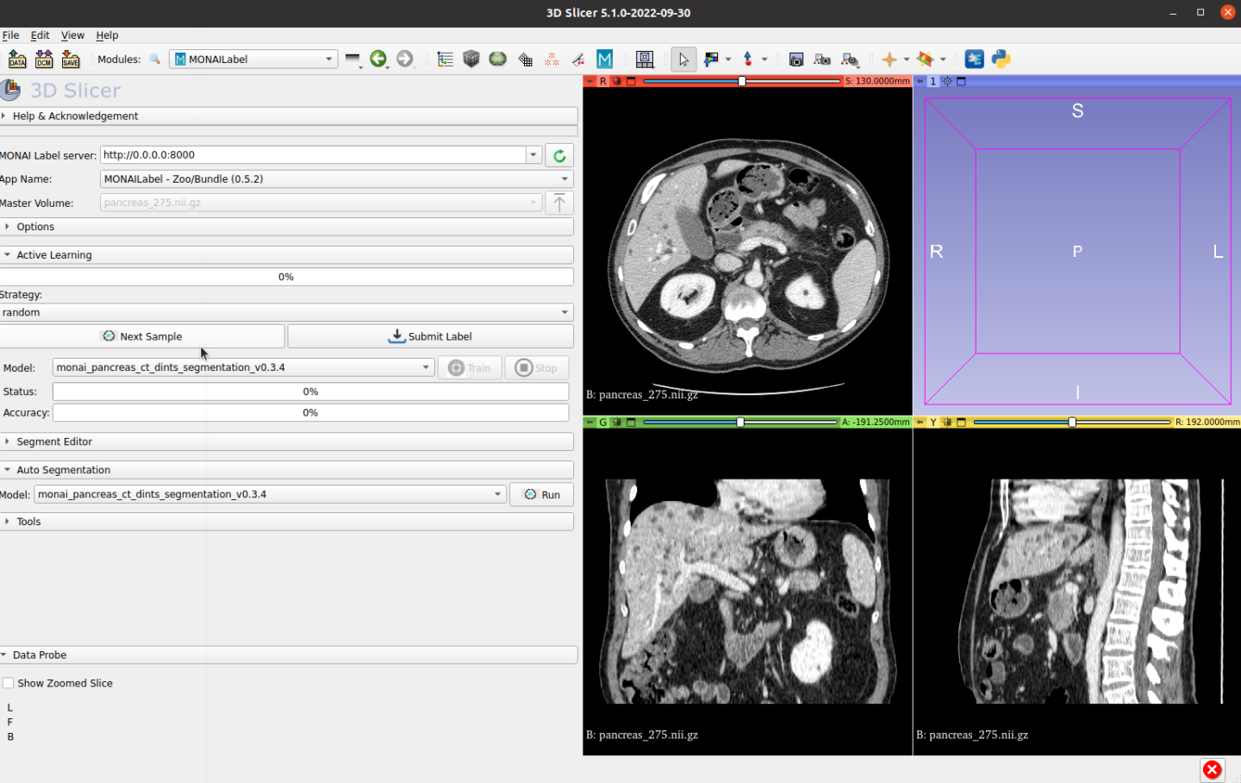
Task: Open the Modules selector dropdown showing MONAILabel
Action: (253, 59)
